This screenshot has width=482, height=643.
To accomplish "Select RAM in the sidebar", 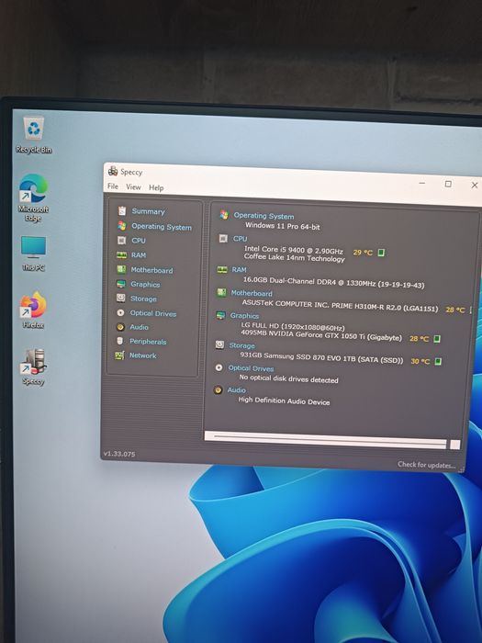I will point(139,255).
